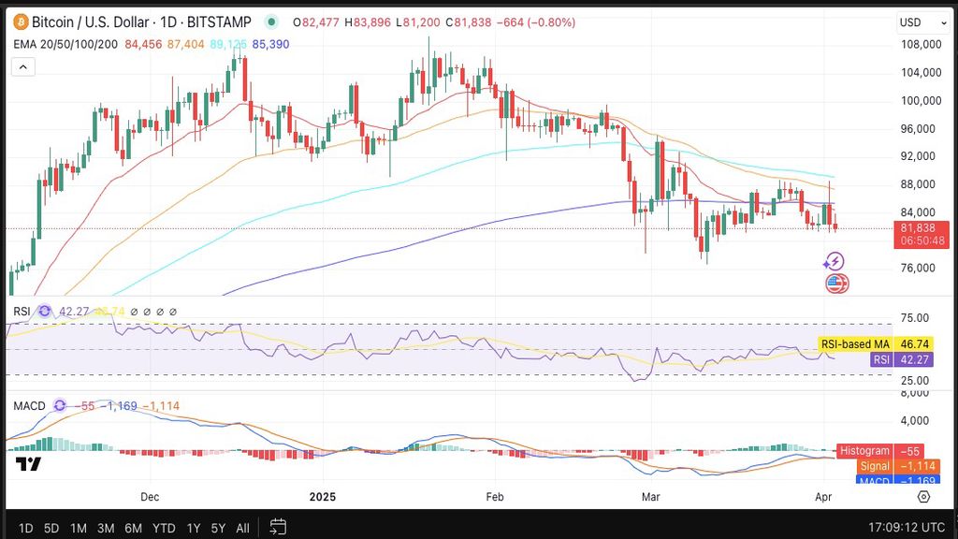Click the MACD legend histogram value -55
Viewport: 958px width, 539px height.
pos(83,406)
